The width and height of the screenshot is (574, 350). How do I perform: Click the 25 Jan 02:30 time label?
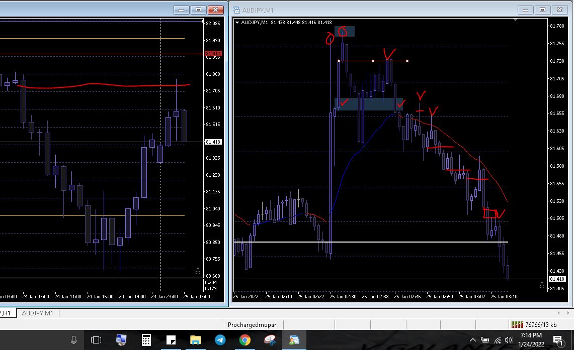click(x=343, y=297)
